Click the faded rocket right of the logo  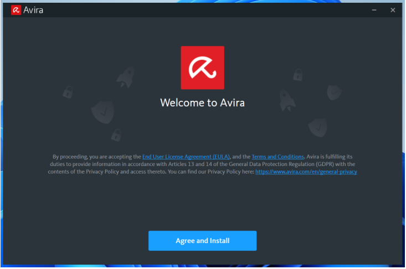(x=286, y=100)
